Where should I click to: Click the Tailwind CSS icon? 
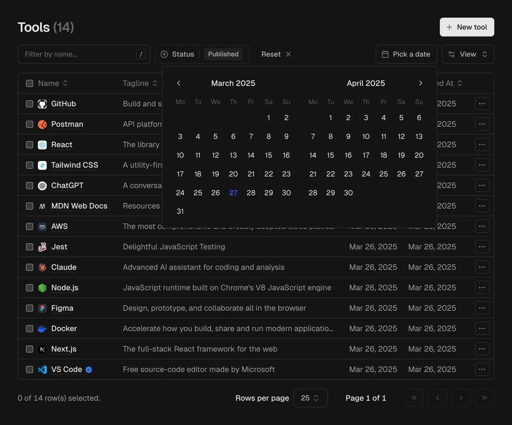[42, 165]
